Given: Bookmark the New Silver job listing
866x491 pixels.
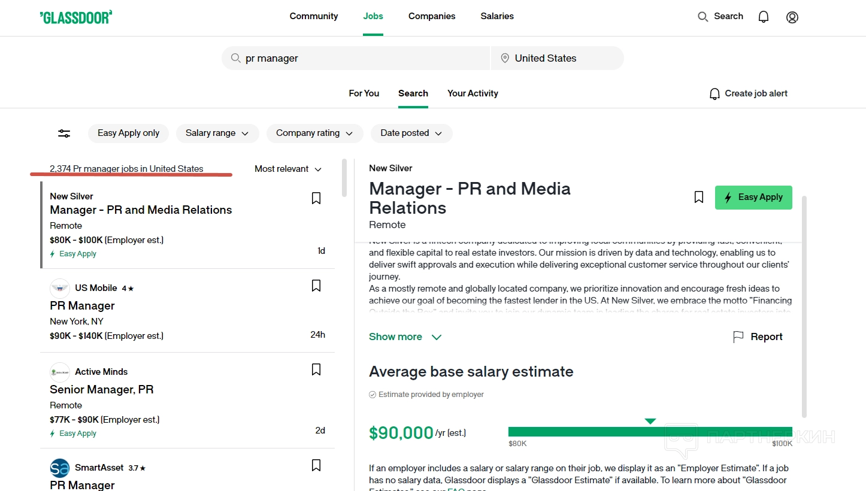Looking at the screenshot, I should point(316,198).
